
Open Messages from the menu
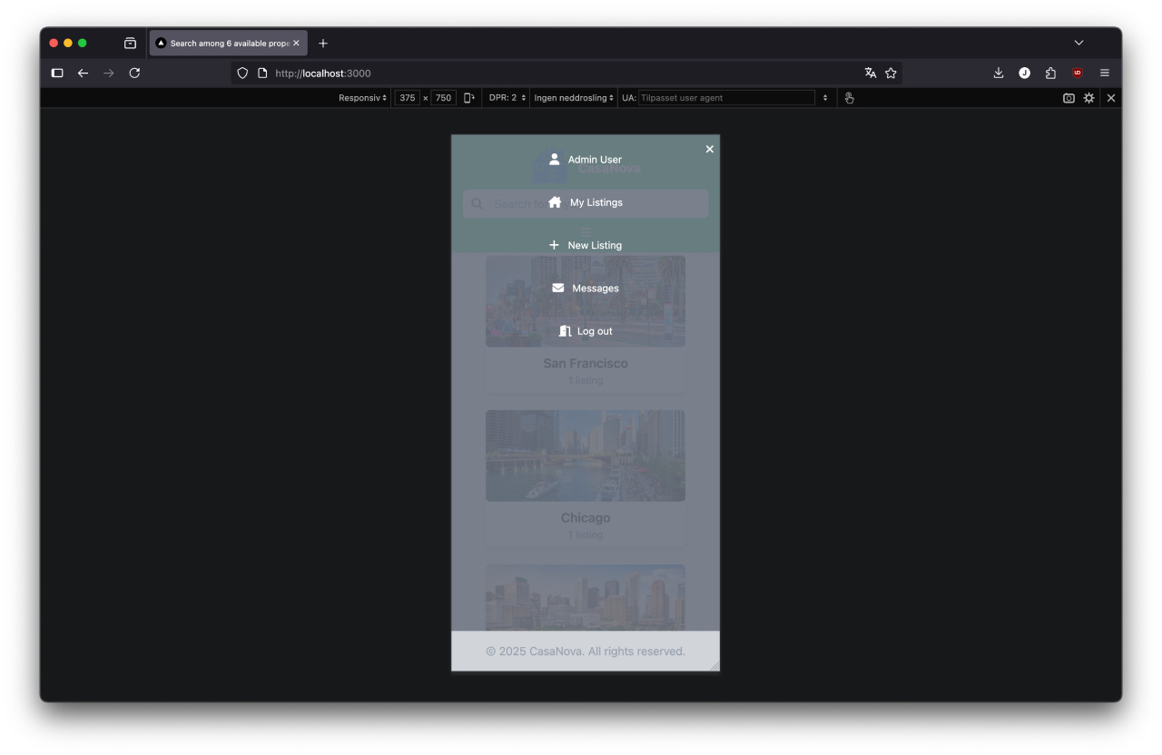point(586,289)
